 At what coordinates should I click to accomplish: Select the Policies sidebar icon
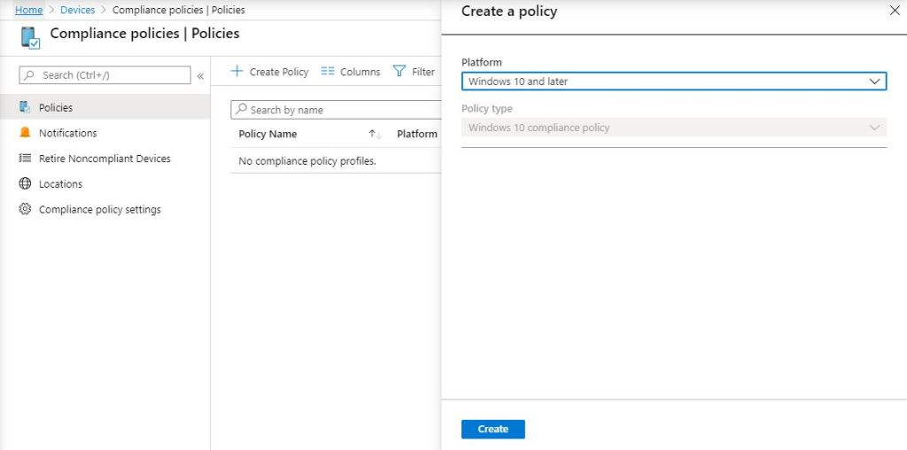coord(25,107)
